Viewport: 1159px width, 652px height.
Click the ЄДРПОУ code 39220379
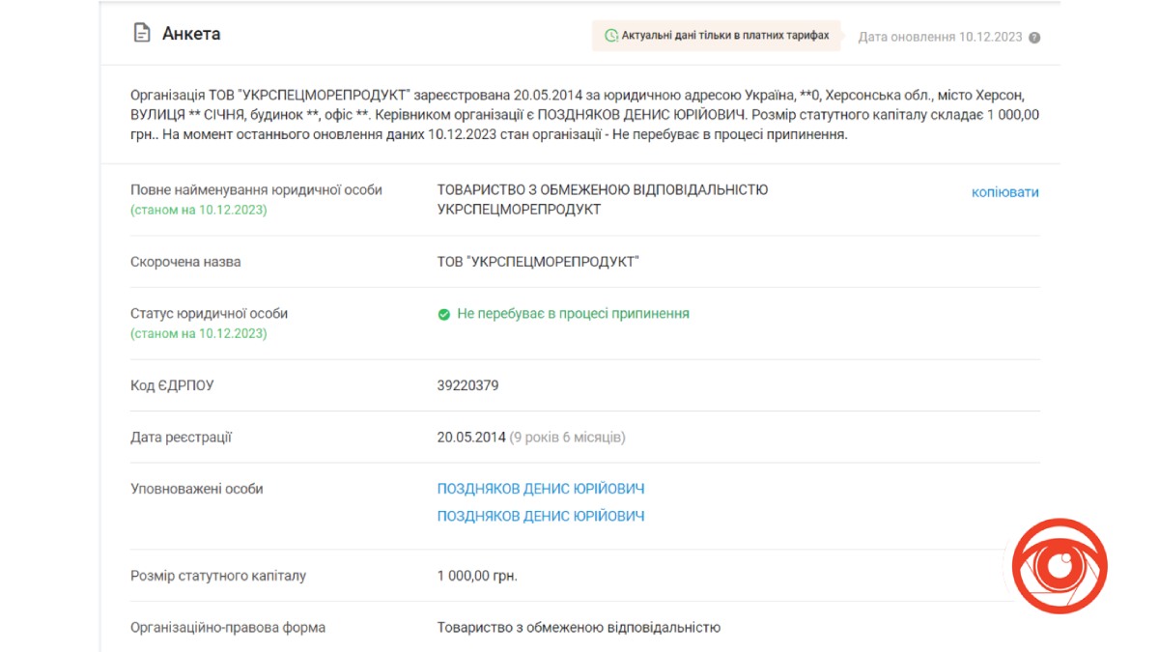pos(467,385)
